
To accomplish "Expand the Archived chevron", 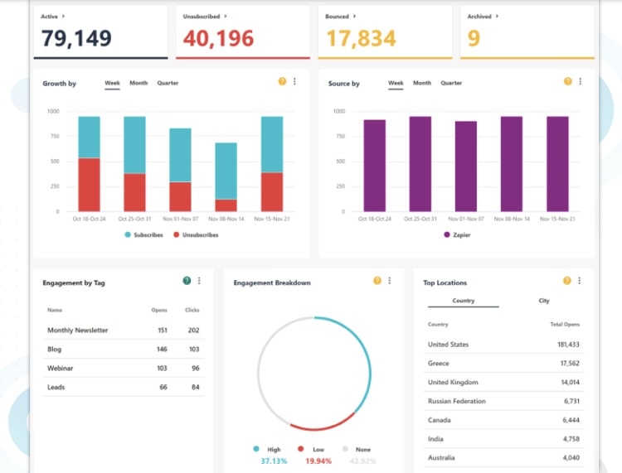I will point(497,17).
